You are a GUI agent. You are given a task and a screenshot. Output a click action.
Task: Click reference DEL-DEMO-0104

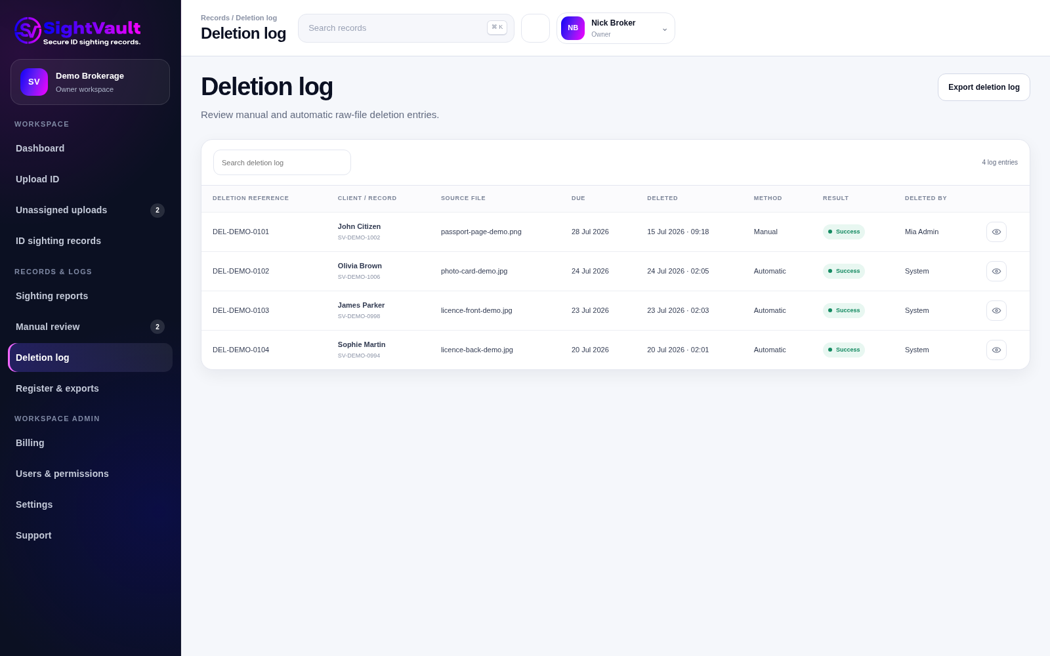point(241,350)
